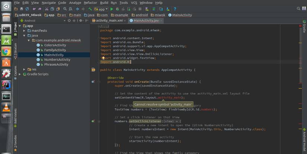Toggle the Structure tool window

coord(15,50)
